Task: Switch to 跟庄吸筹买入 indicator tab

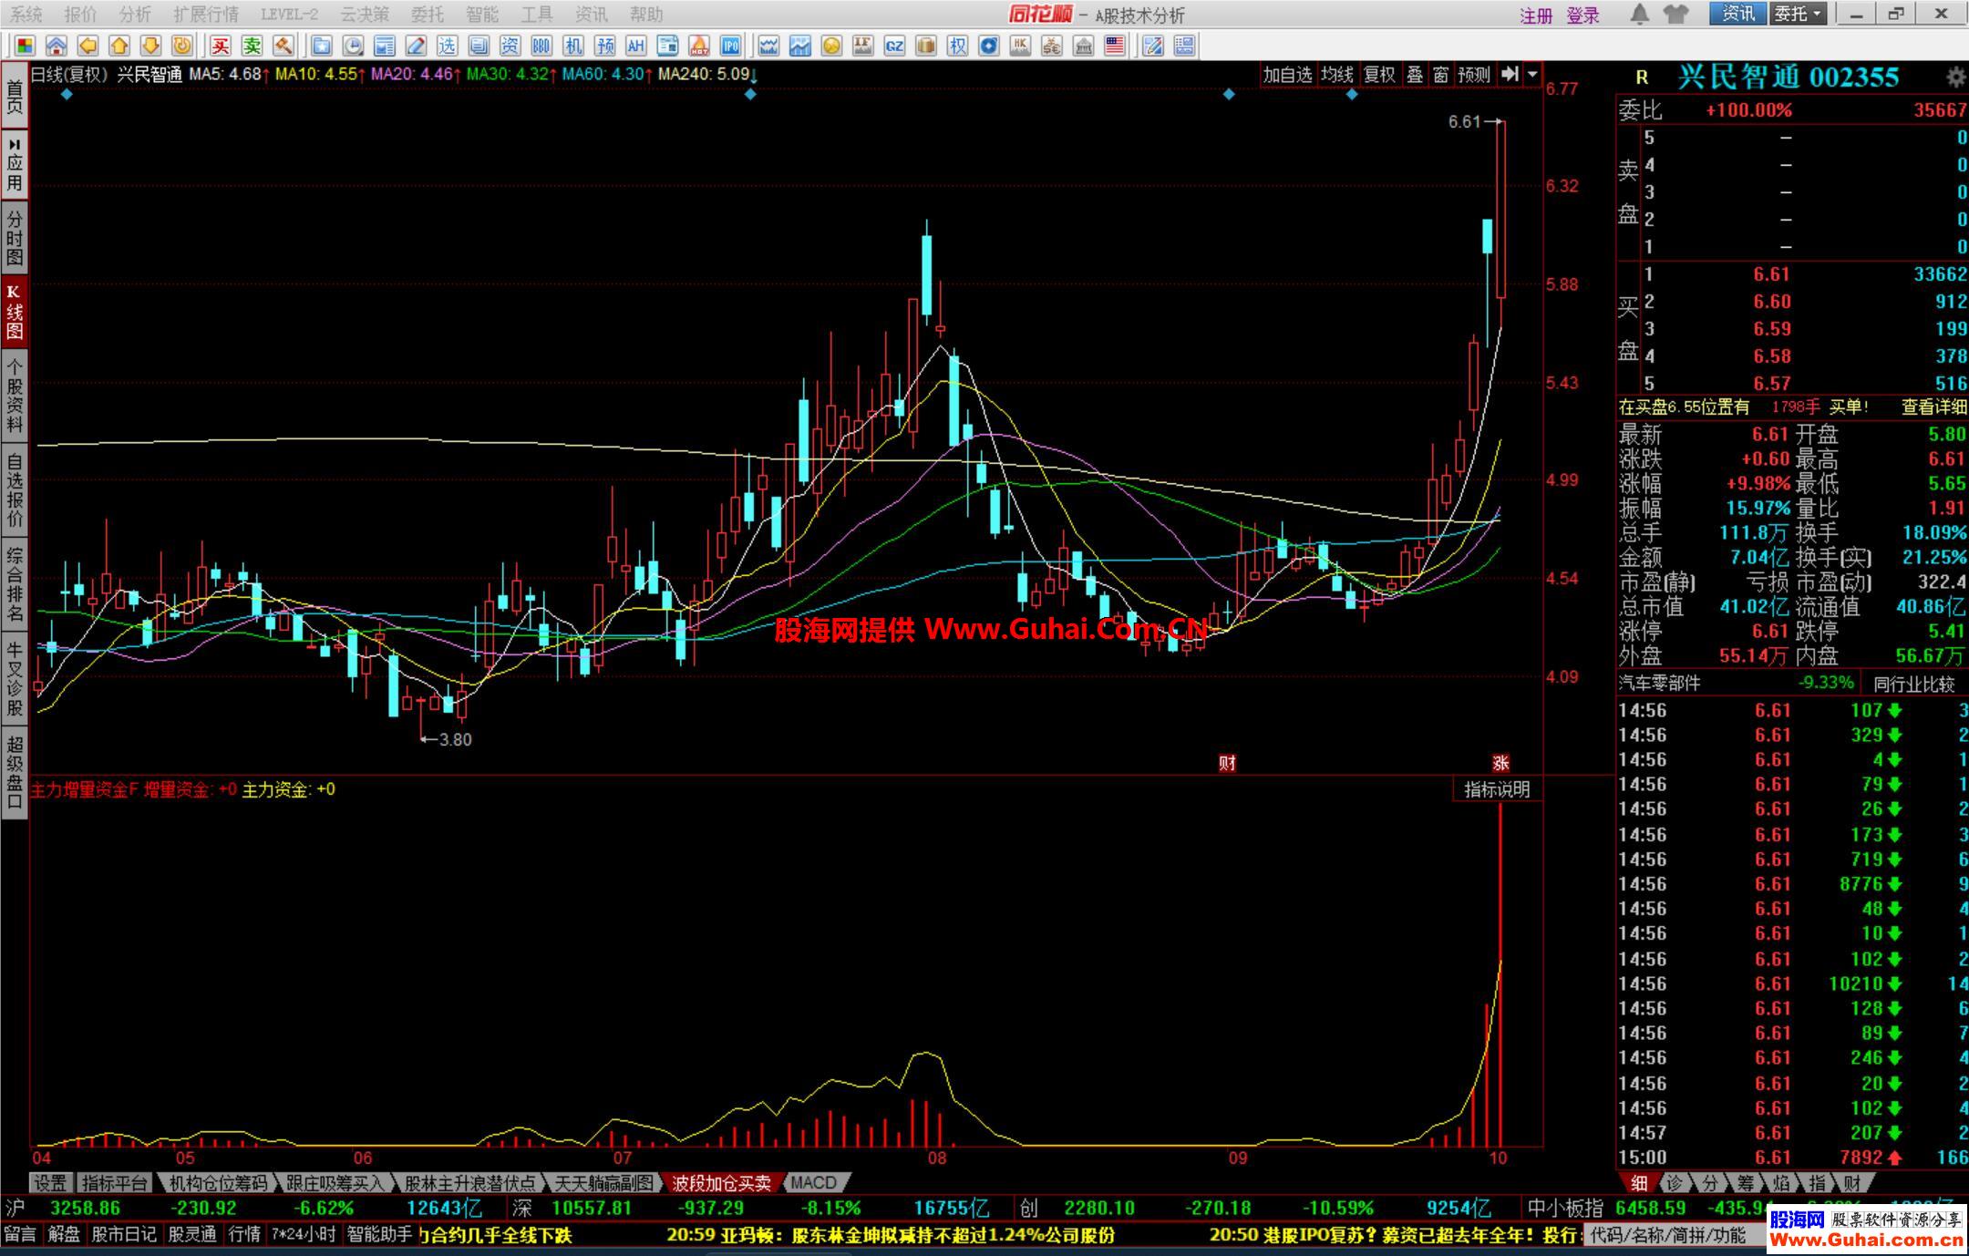Action: point(335,1183)
